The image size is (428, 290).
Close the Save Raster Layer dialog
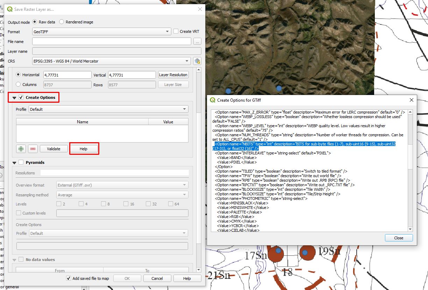[200, 9]
